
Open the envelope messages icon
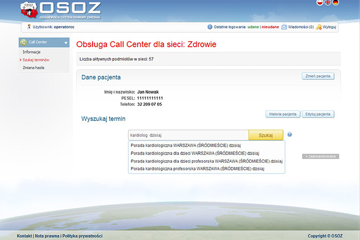click(284, 27)
